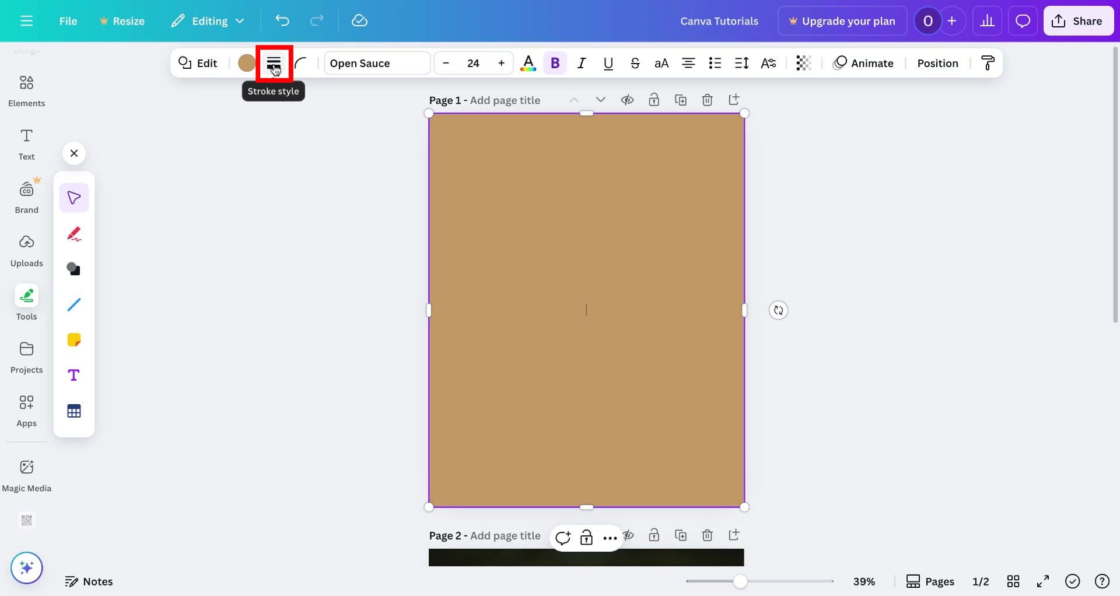
Task: Select the Line tool
Action: (74, 304)
